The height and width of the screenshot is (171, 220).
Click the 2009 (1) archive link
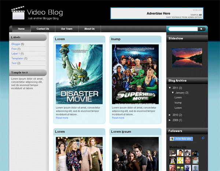pos(177,120)
